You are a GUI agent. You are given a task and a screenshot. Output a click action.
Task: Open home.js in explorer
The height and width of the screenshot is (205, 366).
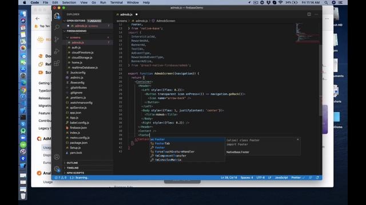click(x=77, y=63)
